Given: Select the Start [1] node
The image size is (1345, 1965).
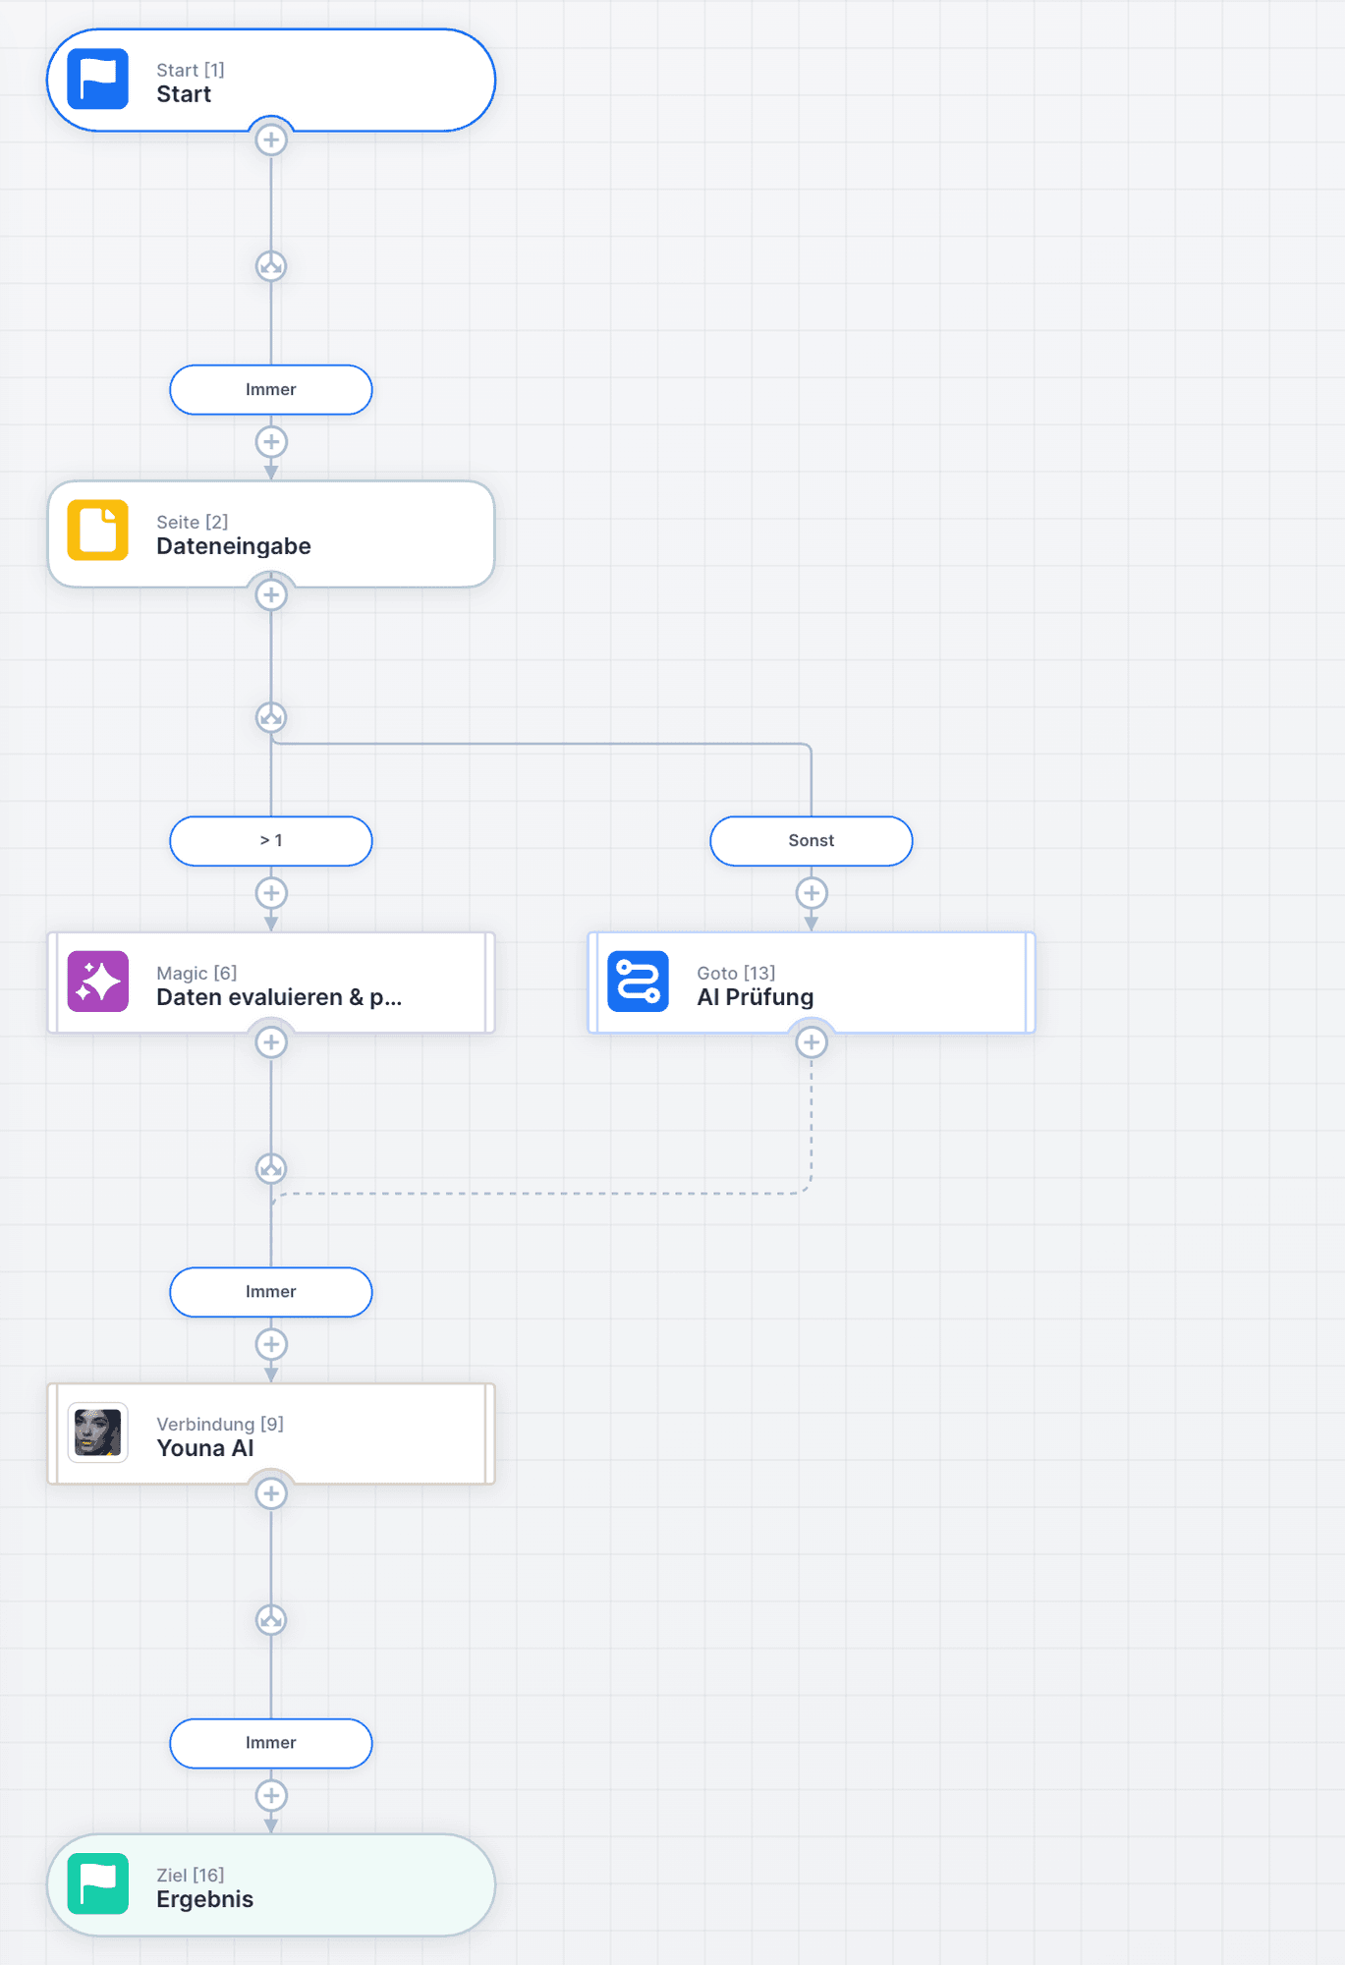Looking at the screenshot, I should pos(271,80).
